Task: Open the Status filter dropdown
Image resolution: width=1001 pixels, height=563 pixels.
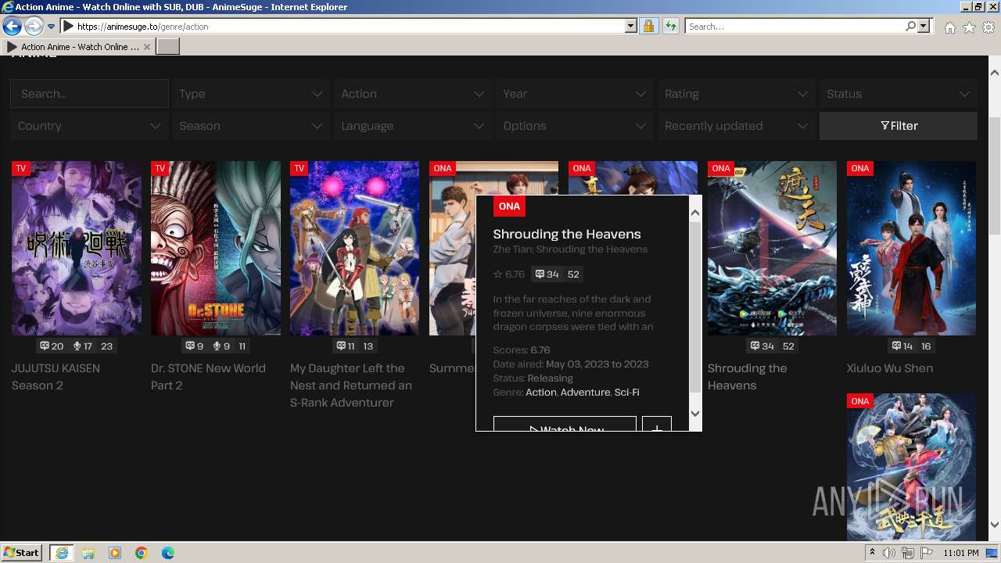Action: tap(898, 94)
